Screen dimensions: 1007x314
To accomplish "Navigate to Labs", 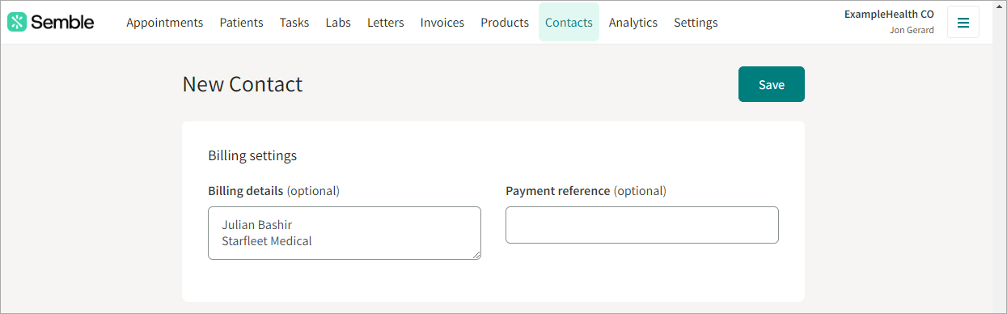I will (x=338, y=23).
